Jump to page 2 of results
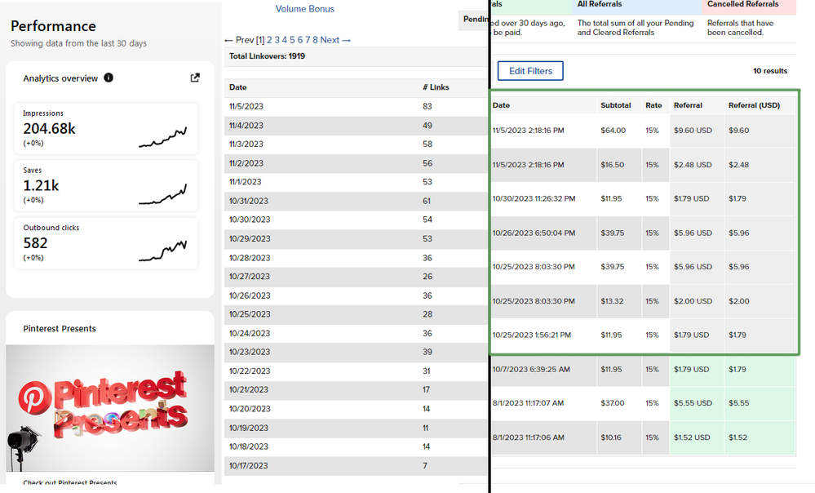 [270, 40]
